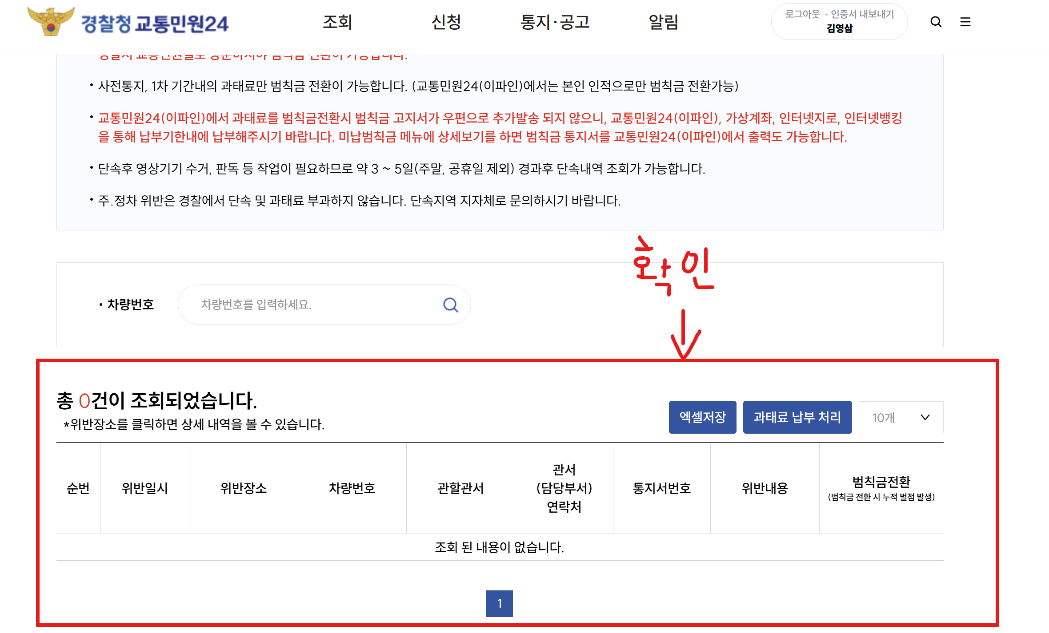Click the 위반장소 column header
Viewport: 1049px width, 633px height.
(243, 488)
